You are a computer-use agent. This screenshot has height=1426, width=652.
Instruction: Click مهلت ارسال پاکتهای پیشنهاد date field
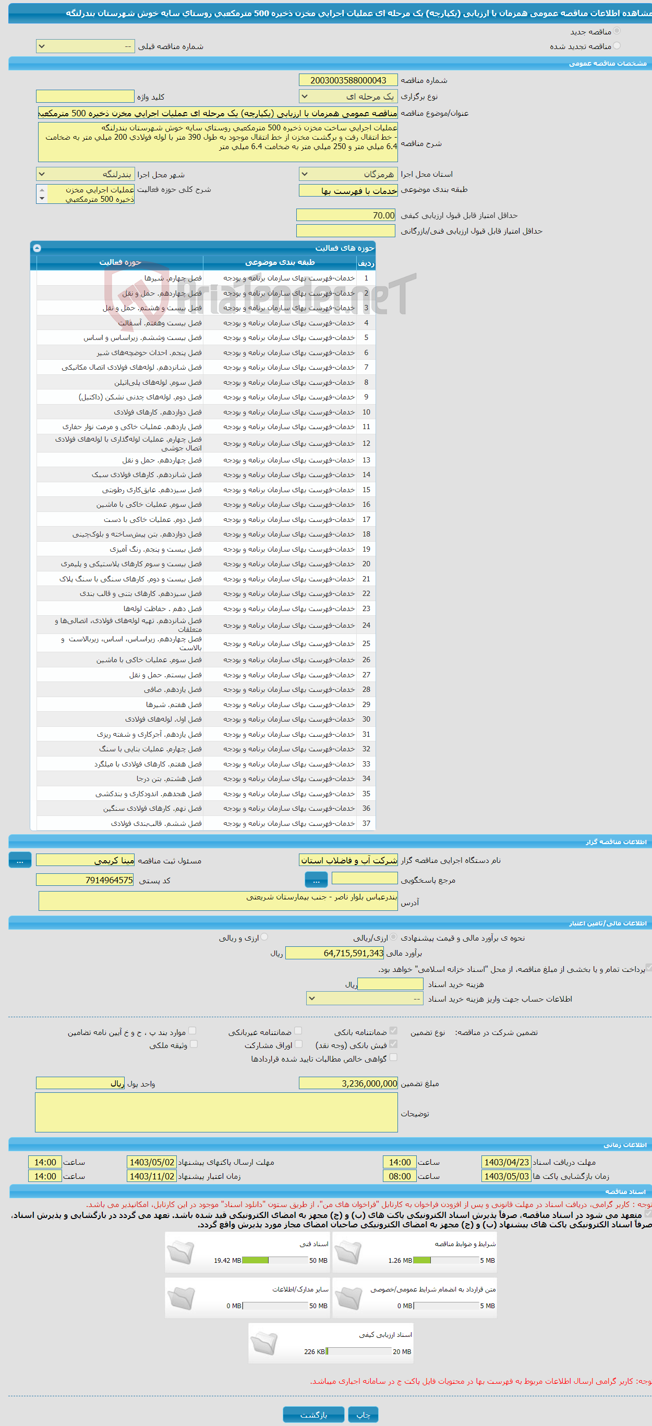click(152, 1162)
